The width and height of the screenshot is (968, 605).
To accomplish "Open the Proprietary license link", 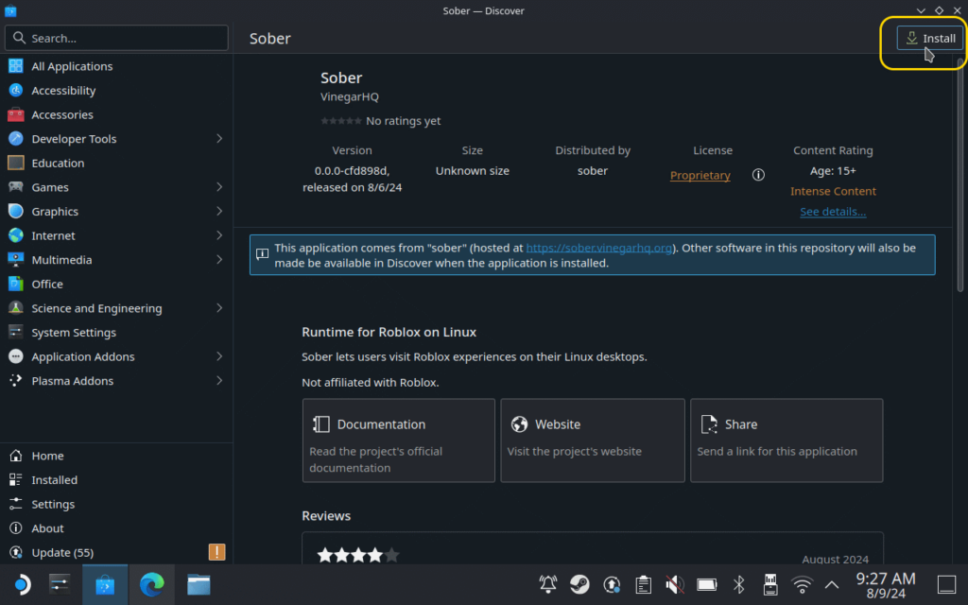I will coord(700,176).
